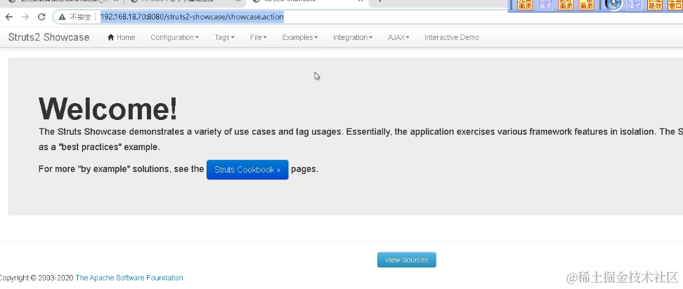The image size is (683, 289).
Task: Click the browser forward arrow
Action: [25, 17]
